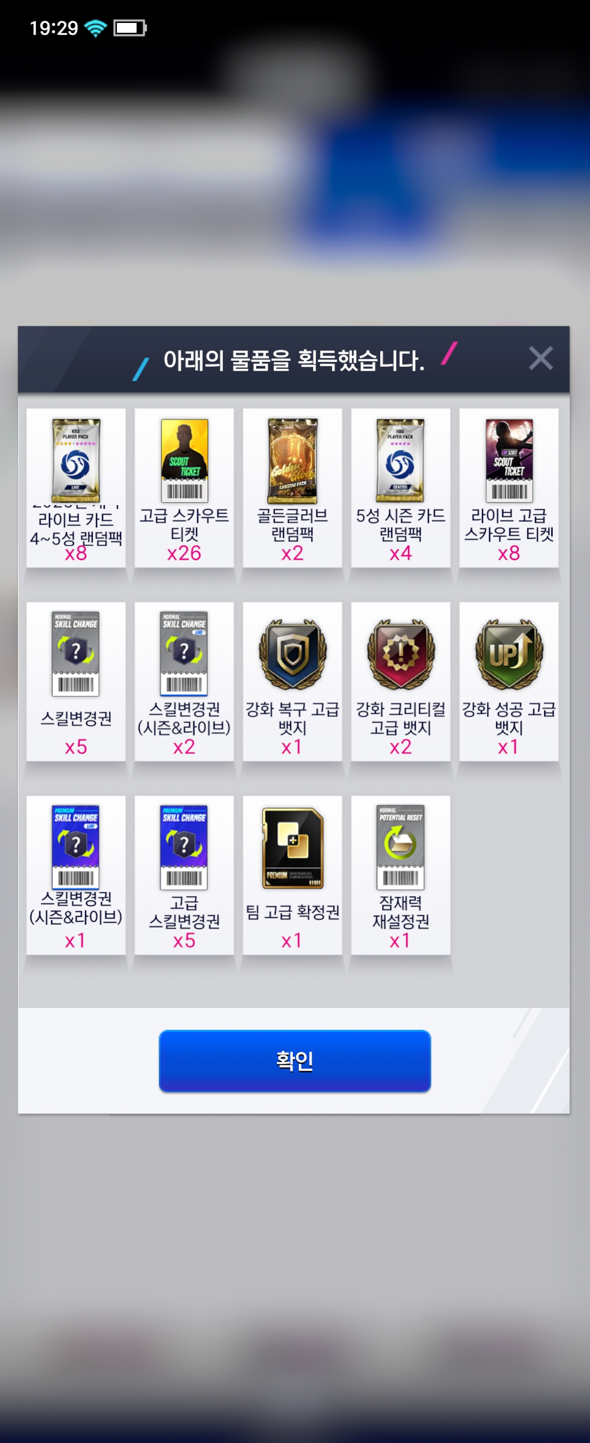590x1443 pixels.
Task: Select the 강화 복구 고급 뱃지 shield
Action: tap(292, 654)
